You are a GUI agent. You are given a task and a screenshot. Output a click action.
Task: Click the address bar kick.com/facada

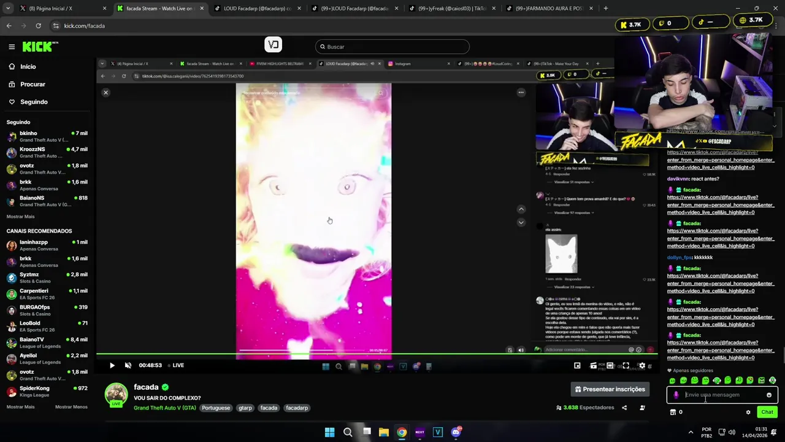(x=84, y=26)
